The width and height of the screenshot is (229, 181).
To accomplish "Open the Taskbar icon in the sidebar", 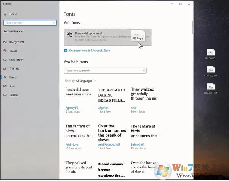I will point(5,95).
